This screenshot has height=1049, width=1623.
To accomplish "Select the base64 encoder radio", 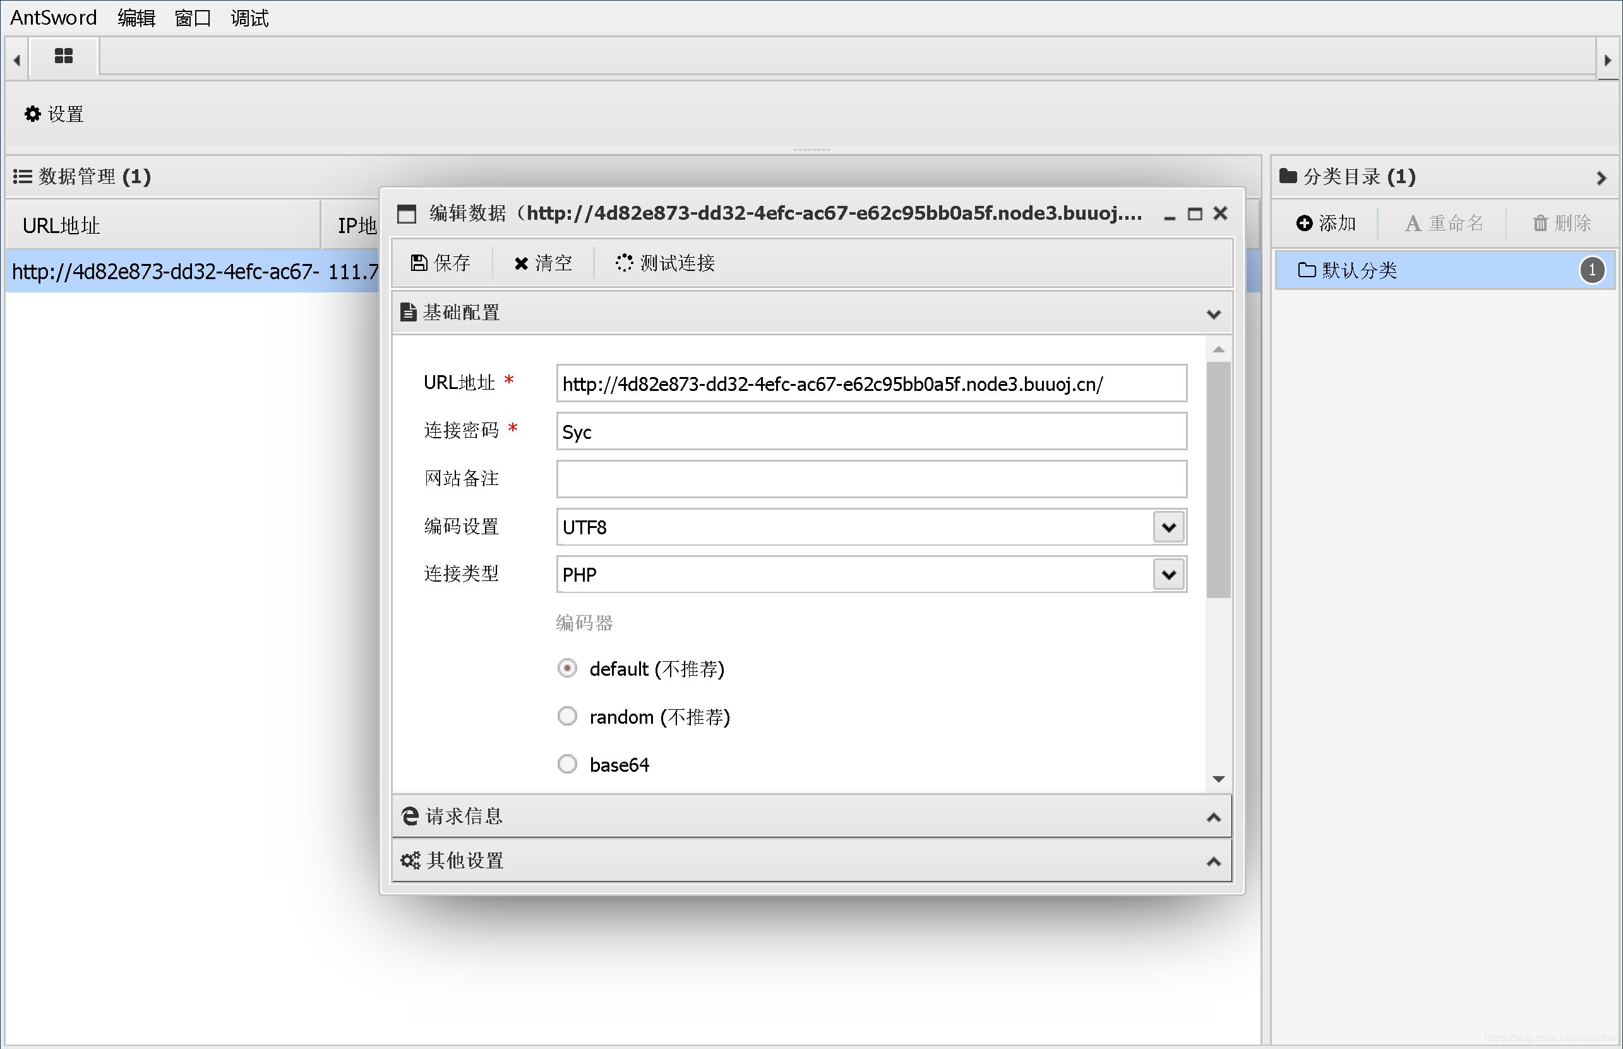I will [x=566, y=764].
